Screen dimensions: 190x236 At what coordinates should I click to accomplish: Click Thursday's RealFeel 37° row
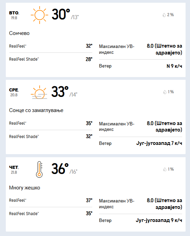pyautogui.click(x=51, y=200)
